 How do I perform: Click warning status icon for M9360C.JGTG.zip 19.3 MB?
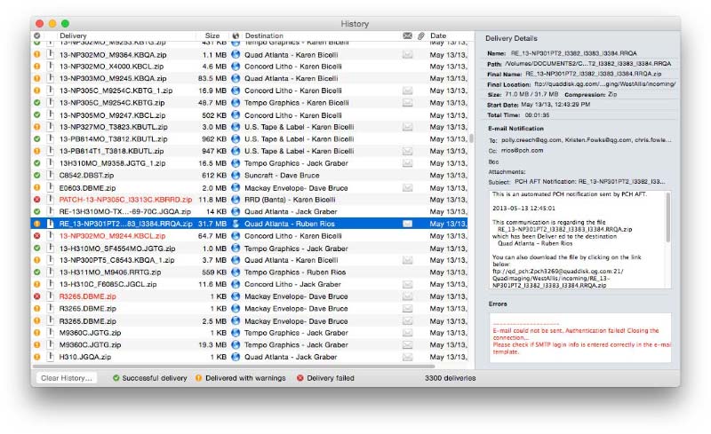click(37, 344)
